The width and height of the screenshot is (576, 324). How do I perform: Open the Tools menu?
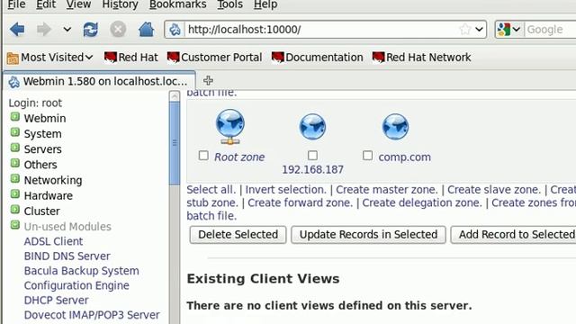pos(230,4)
